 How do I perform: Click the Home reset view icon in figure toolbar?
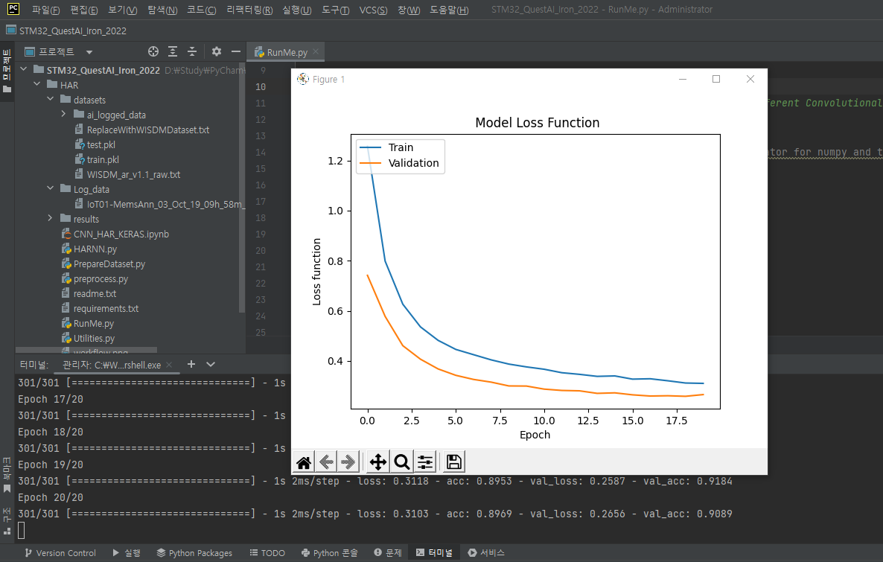pos(304,462)
